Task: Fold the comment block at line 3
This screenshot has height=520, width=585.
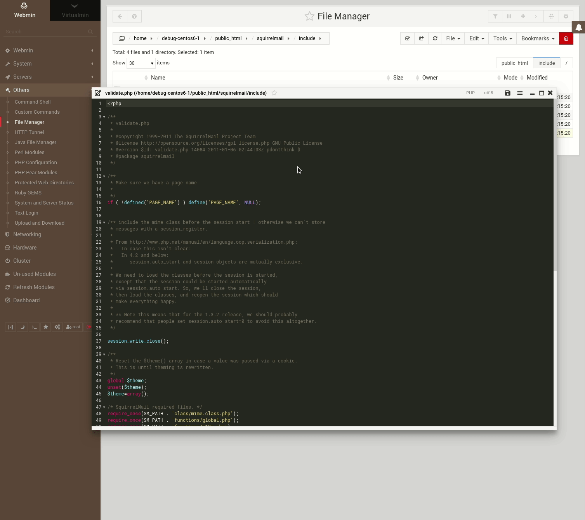Action: point(104,117)
